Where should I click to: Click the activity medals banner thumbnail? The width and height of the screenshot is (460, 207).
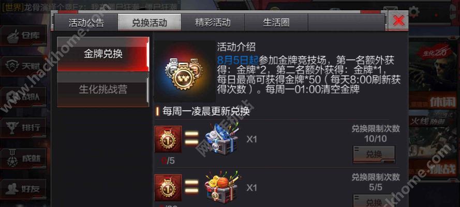click(185, 71)
